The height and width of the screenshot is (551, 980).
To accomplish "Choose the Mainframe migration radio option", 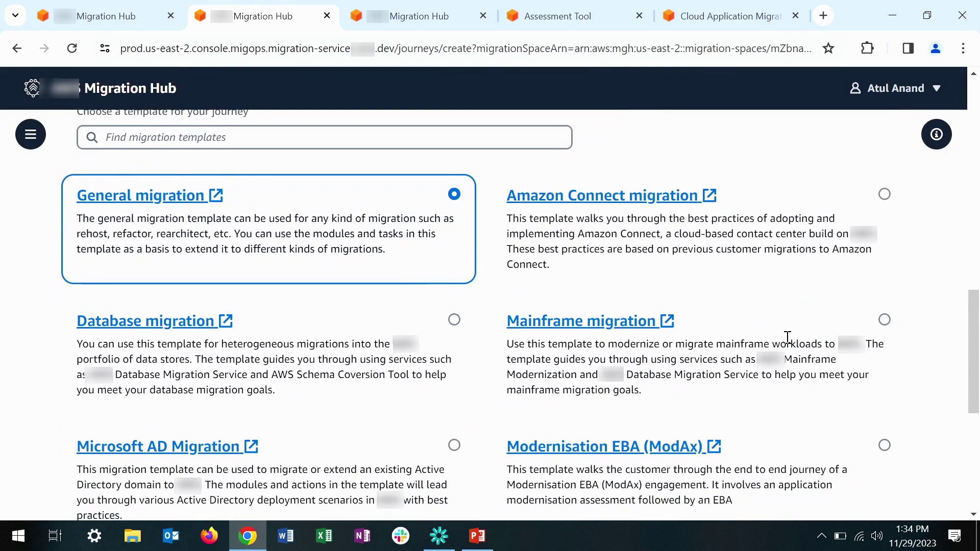I will 885,319.
